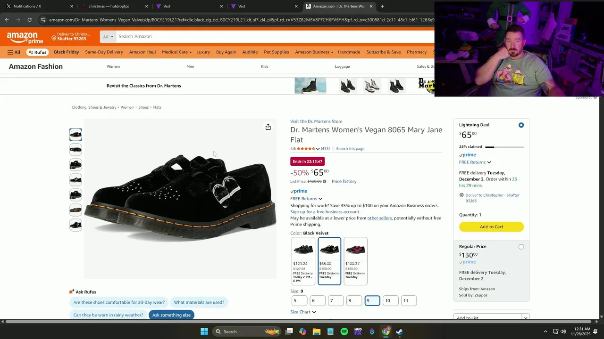Open Copilot from the taskbar
The height and width of the screenshot is (339, 604).
click(303, 331)
